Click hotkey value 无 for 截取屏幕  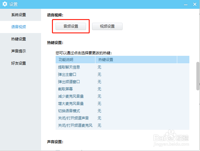(x=99, y=89)
